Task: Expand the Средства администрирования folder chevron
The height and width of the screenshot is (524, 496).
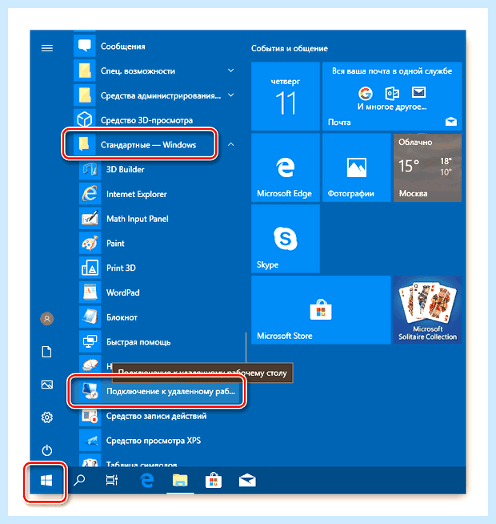Action: (x=230, y=95)
